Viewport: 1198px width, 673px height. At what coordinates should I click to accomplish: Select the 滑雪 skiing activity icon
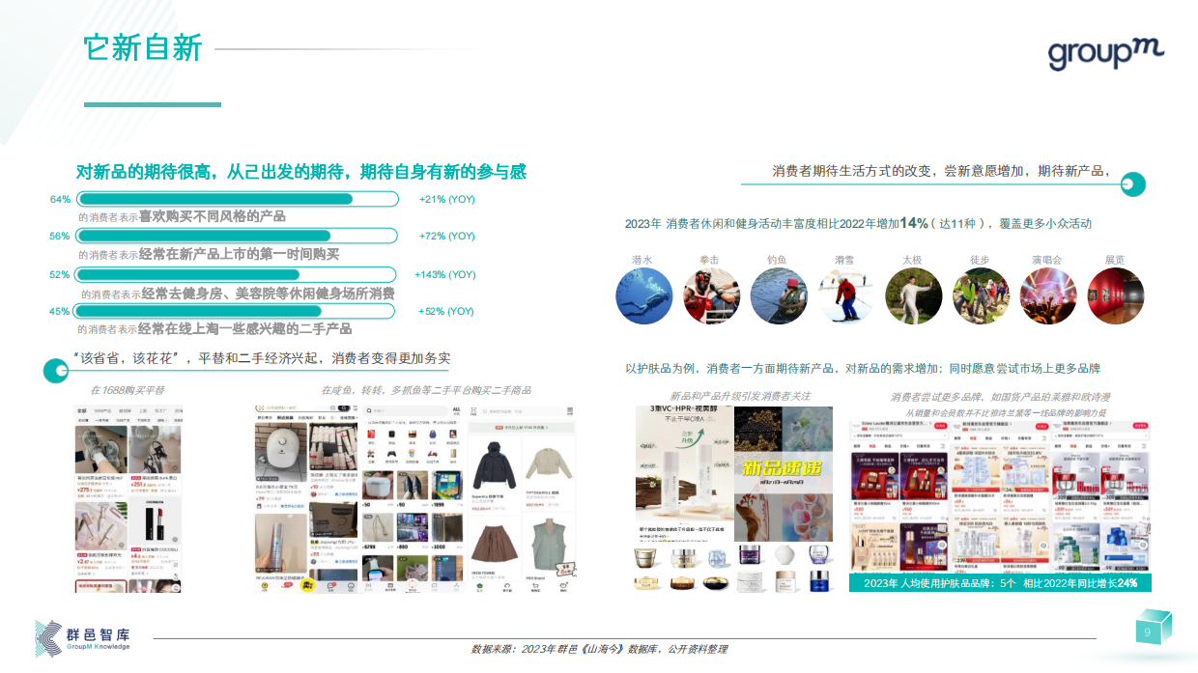846,295
